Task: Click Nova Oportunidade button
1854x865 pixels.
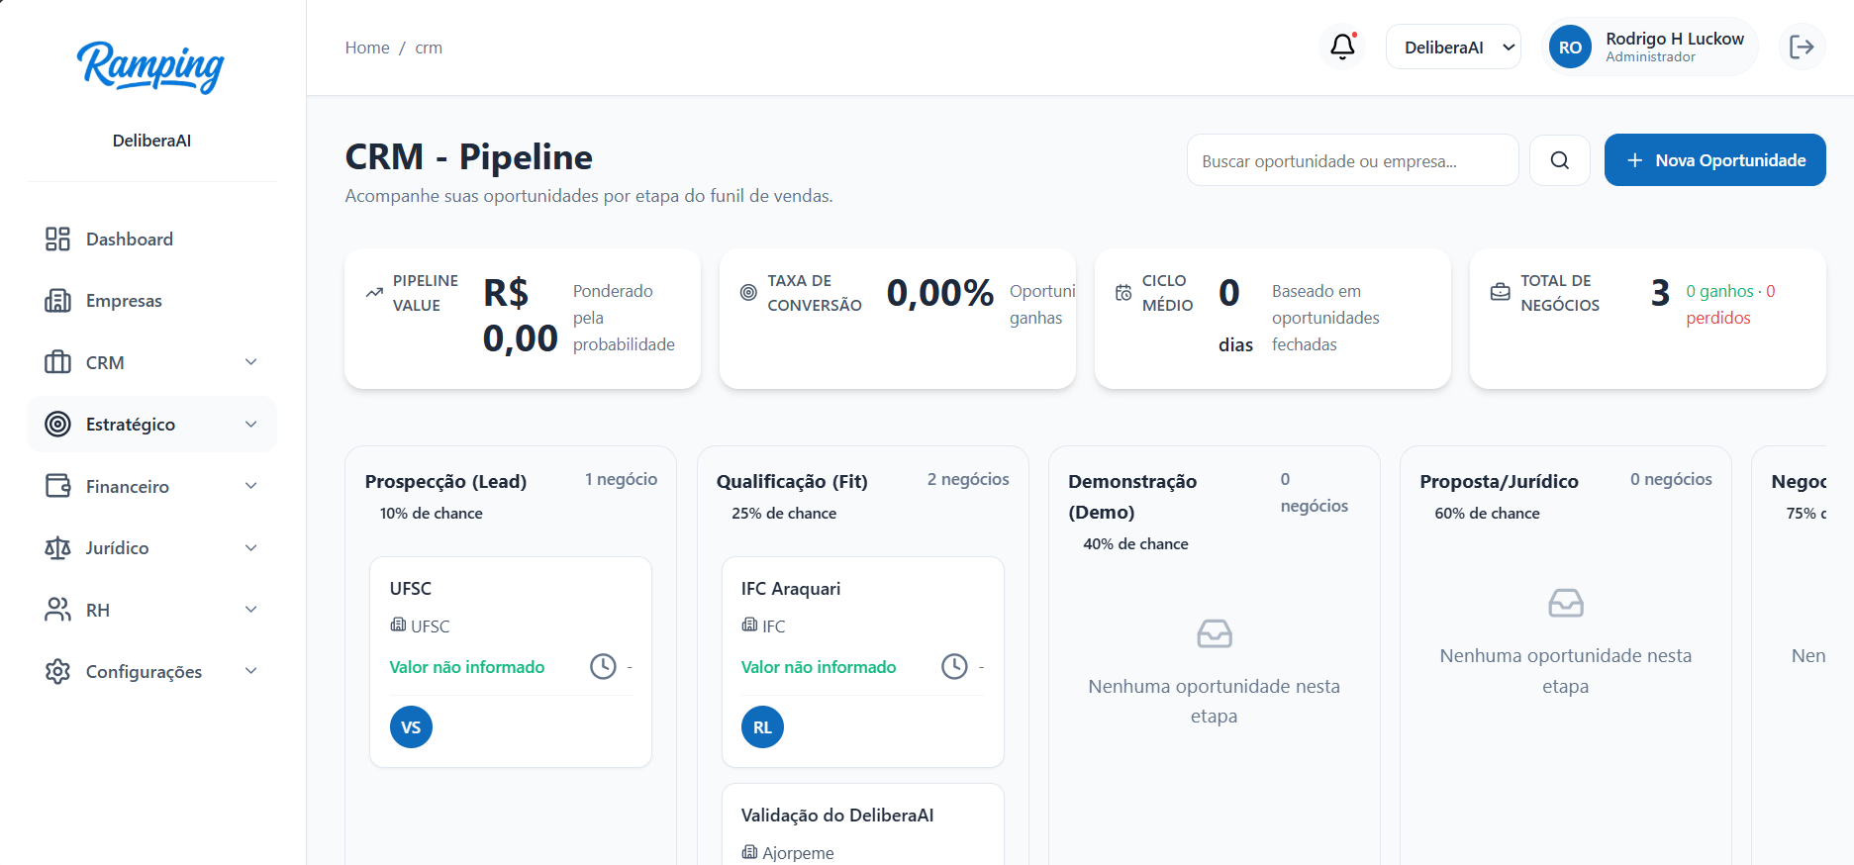Action: [1714, 160]
